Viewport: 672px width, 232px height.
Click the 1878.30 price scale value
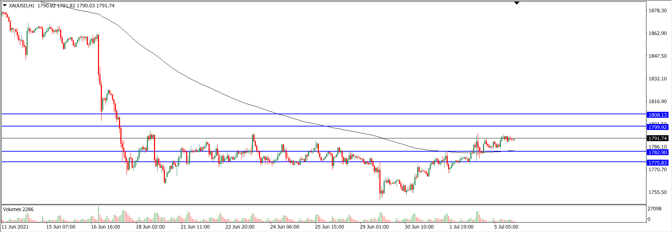(x=658, y=10)
